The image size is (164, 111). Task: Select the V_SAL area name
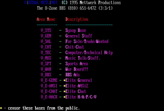(x=46, y=42)
